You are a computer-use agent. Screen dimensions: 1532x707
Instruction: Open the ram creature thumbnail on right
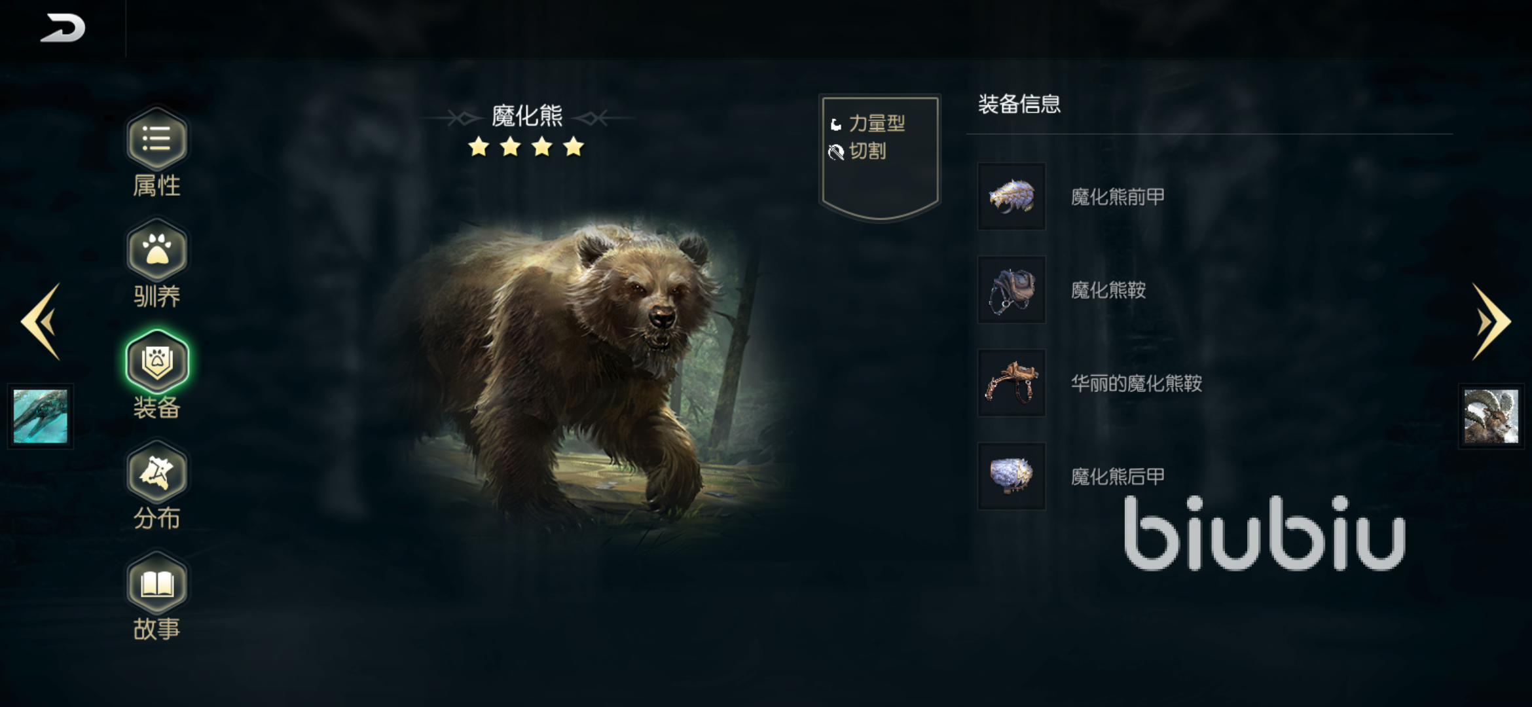click(x=1491, y=416)
